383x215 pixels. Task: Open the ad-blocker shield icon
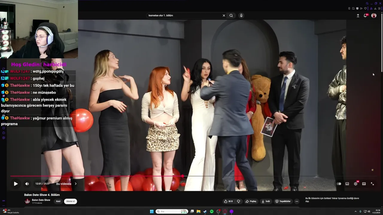coord(357,8)
